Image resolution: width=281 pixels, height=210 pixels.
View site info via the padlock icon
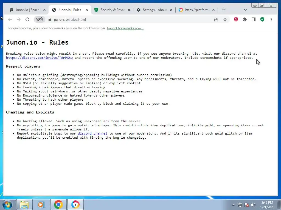pos(50,19)
